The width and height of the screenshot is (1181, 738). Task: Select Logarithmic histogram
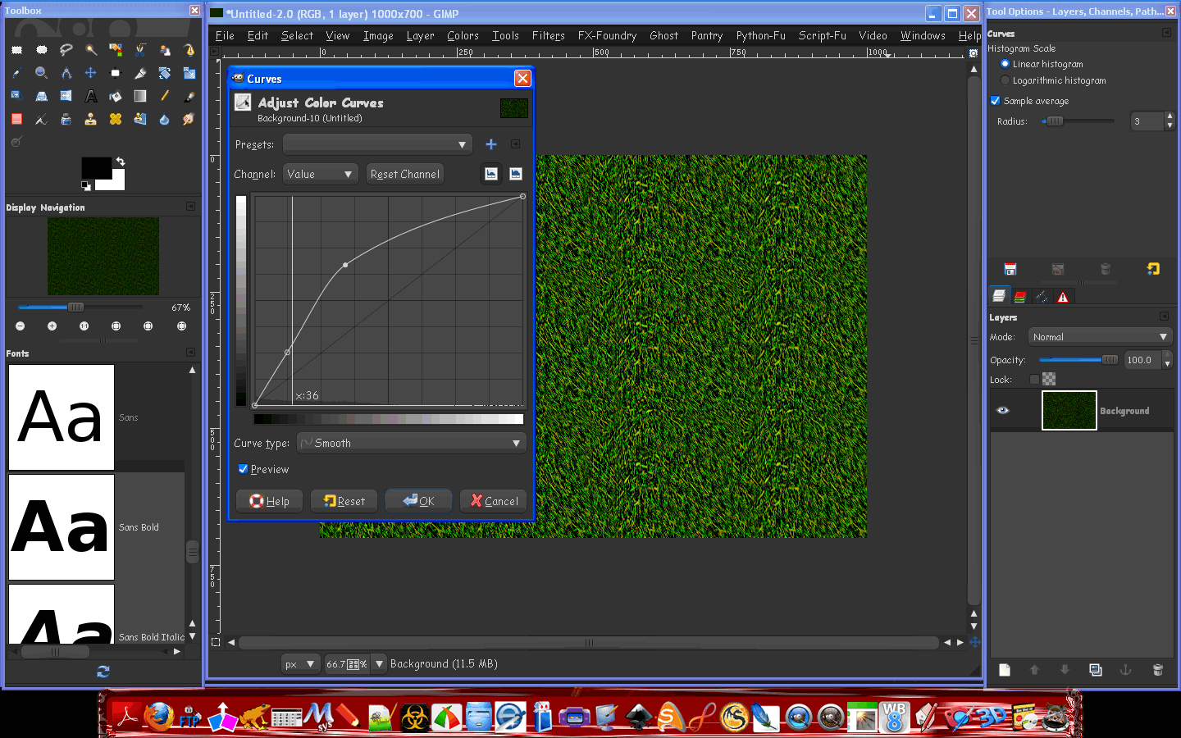pyautogui.click(x=1005, y=80)
